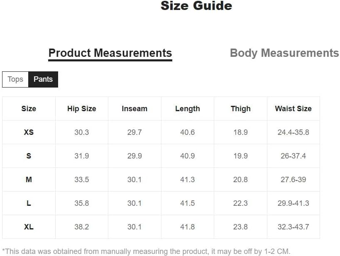The height and width of the screenshot is (256, 340).
Task: Select the XL hip size 38.2 cell
Action: [81, 227]
